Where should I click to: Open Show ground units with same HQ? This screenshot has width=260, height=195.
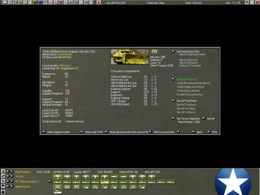tap(129, 132)
